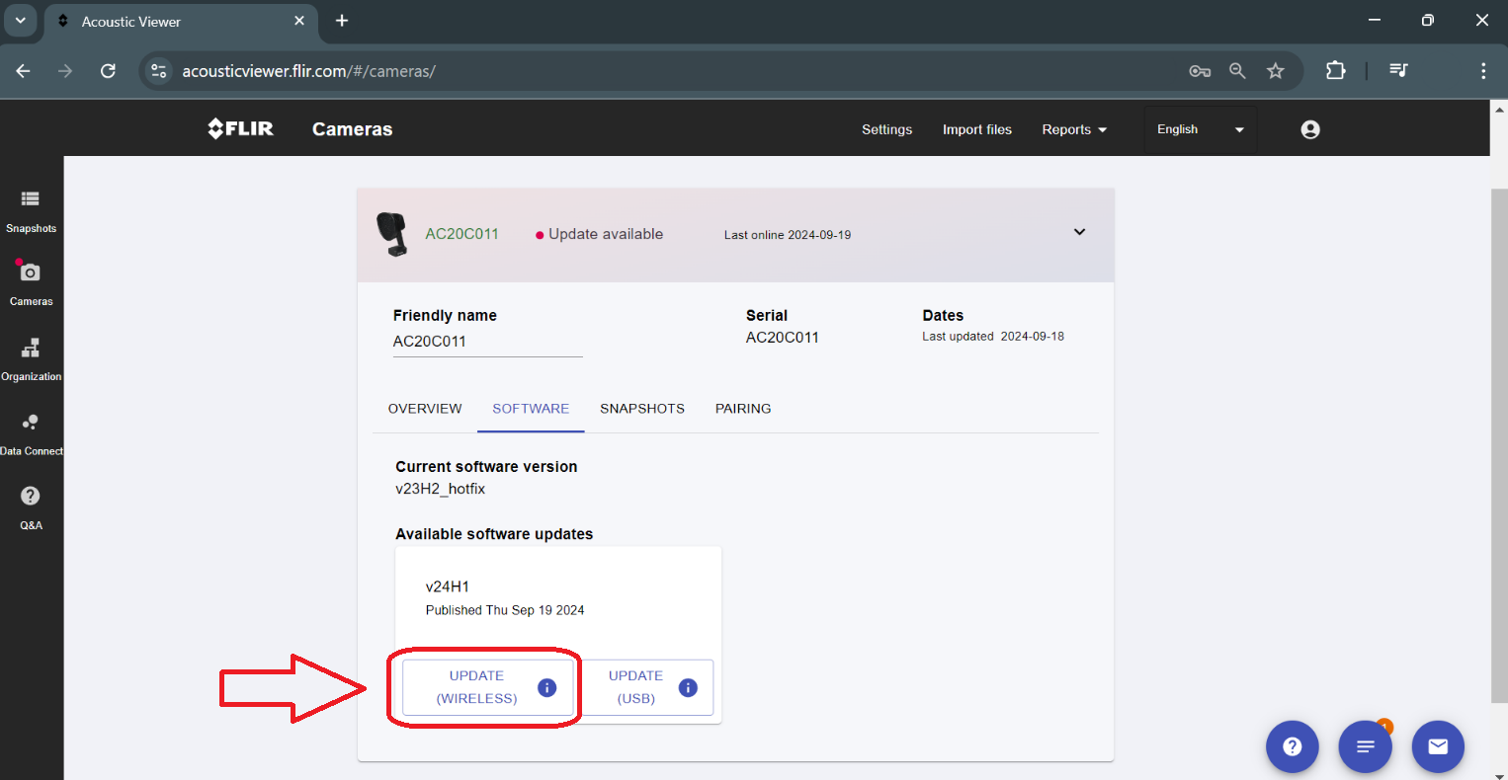Image resolution: width=1508 pixels, height=780 pixels.
Task: Start the Update (Wireless) button
Action: 476,687
